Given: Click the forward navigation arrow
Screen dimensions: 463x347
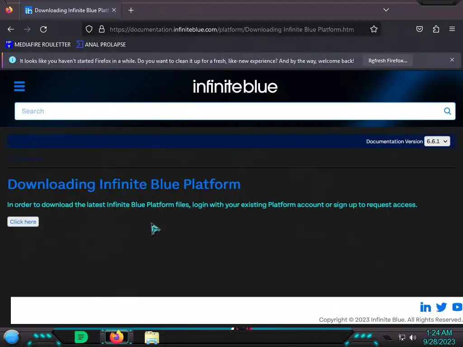Looking at the screenshot, I should 27,29.
